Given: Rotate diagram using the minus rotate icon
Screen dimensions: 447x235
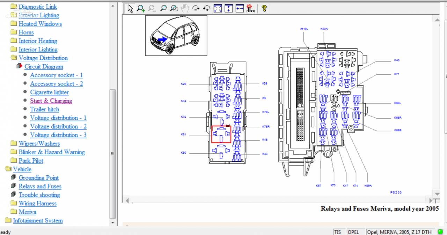Looking at the screenshot, I should tap(196, 9).
